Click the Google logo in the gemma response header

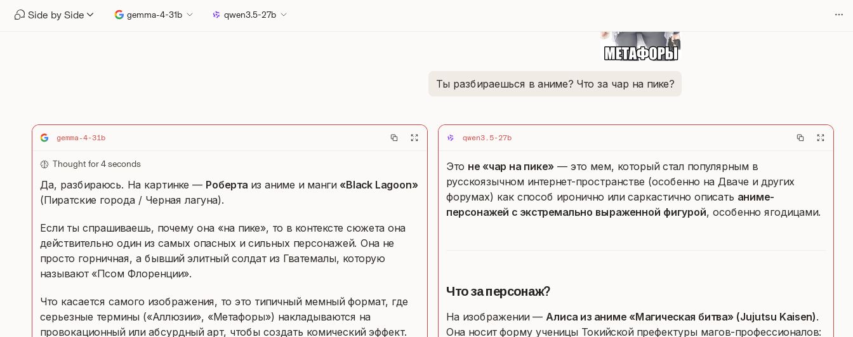pyautogui.click(x=44, y=138)
